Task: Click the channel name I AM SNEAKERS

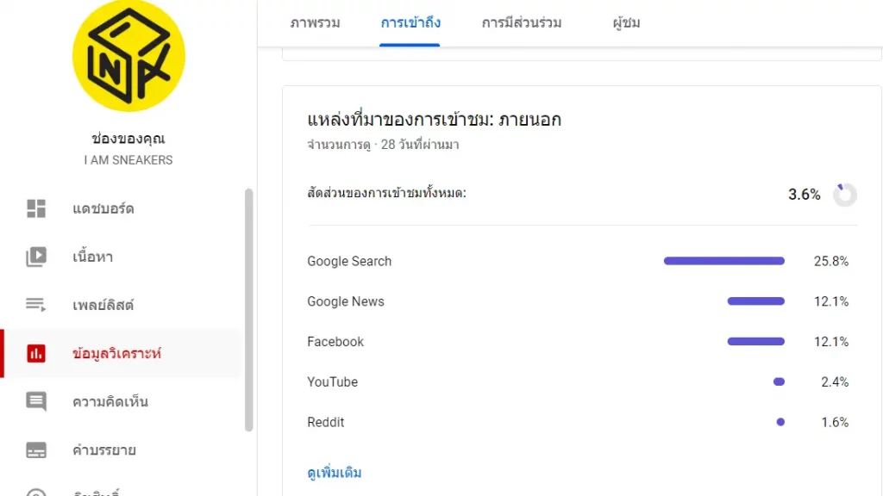Action: point(128,160)
